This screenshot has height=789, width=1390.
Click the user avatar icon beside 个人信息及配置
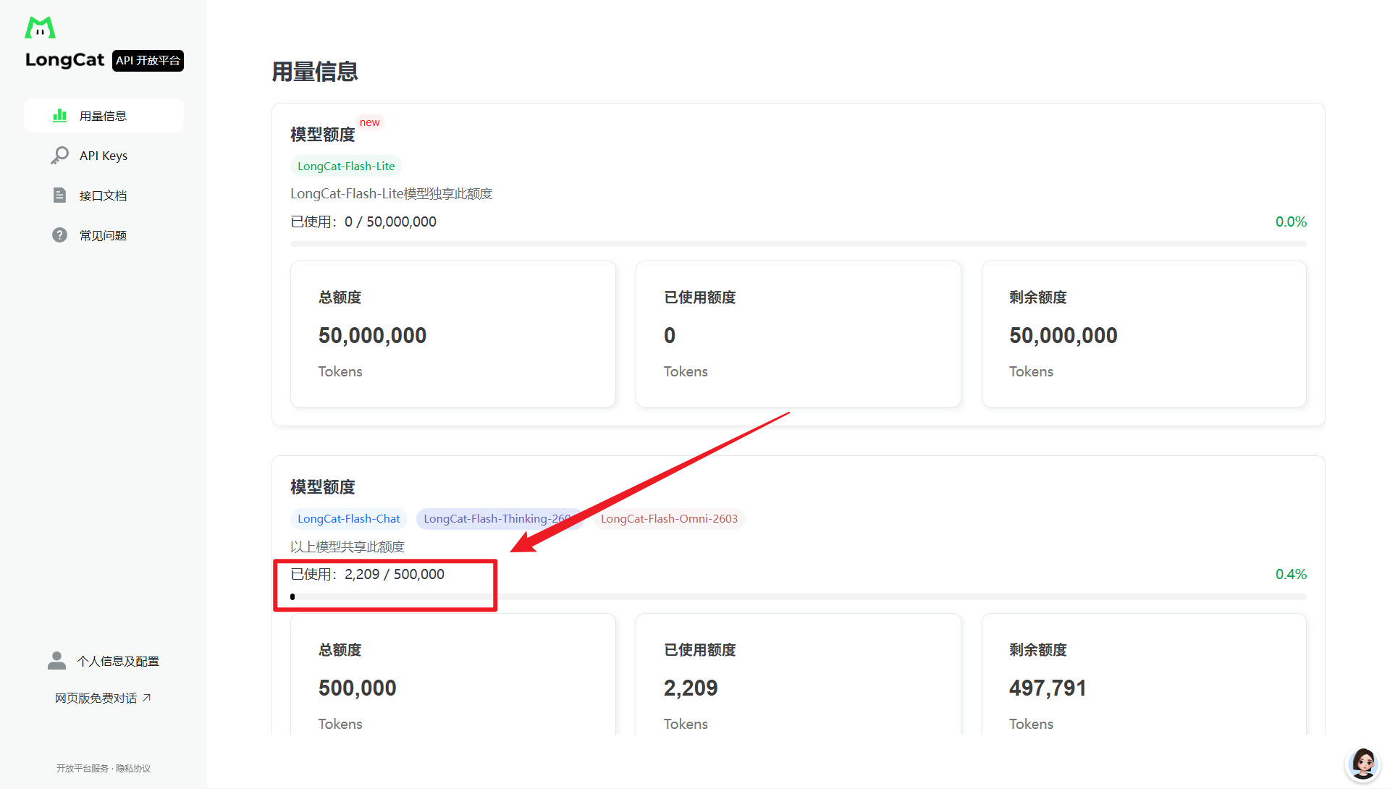pos(56,661)
